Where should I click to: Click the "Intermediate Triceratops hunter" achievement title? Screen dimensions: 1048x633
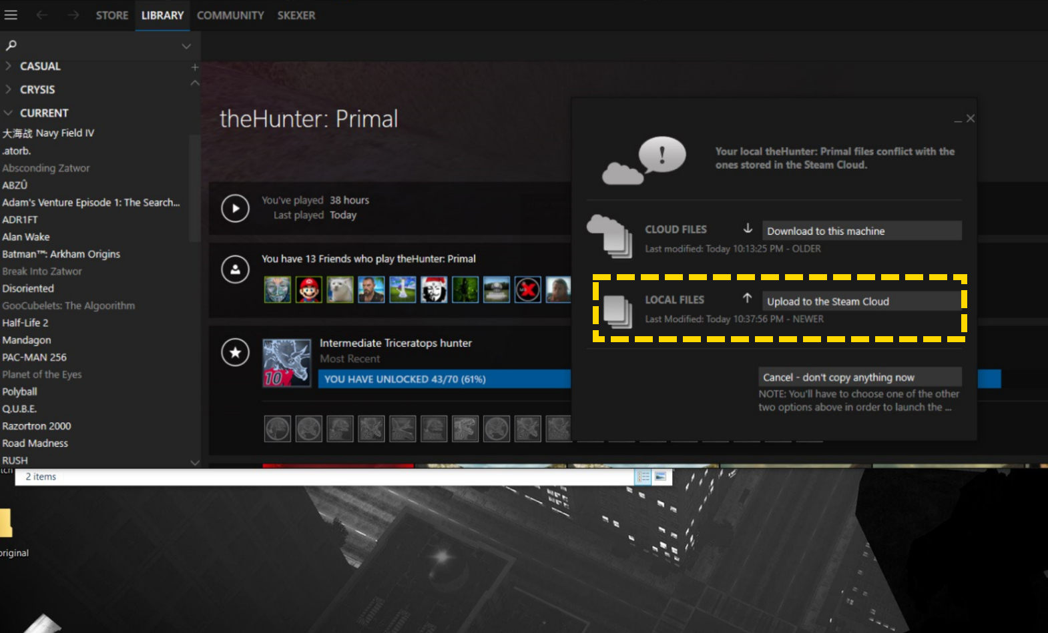pos(396,343)
